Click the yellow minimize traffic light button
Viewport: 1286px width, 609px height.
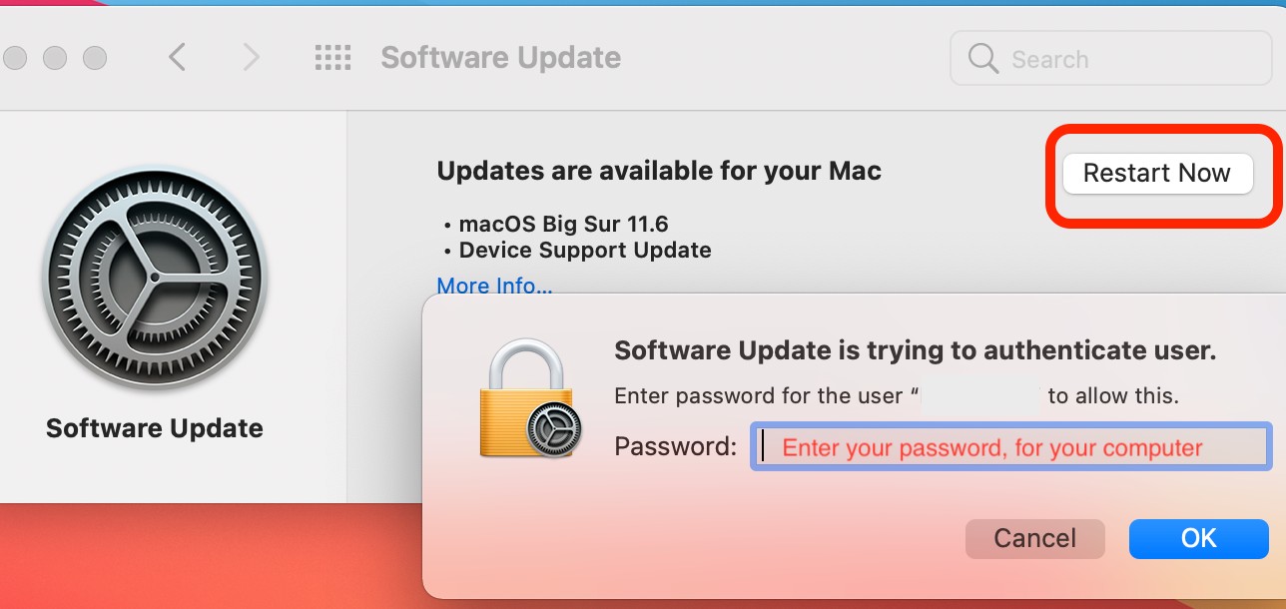click(x=55, y=58)
